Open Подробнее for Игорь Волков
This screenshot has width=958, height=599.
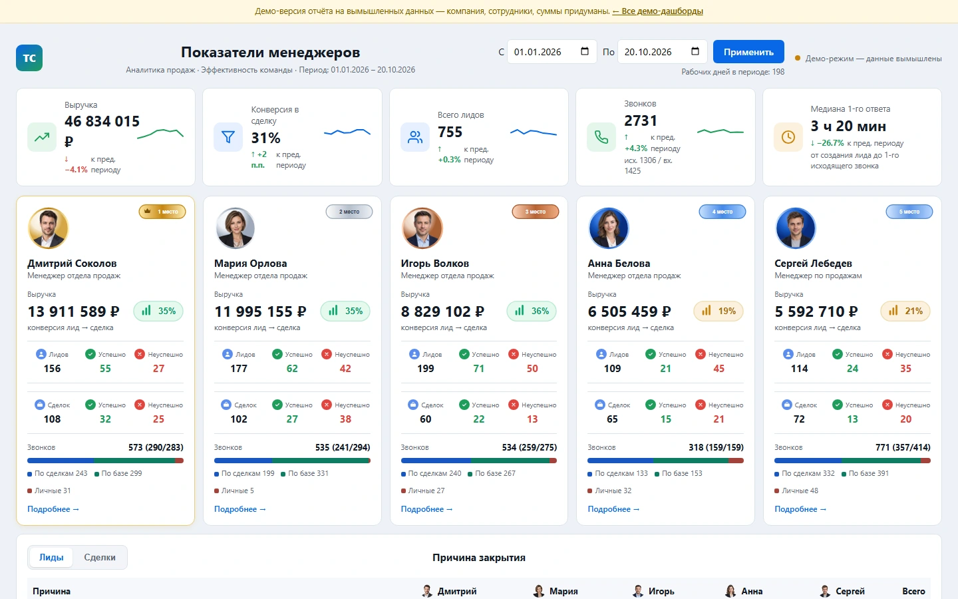point(427,509)
